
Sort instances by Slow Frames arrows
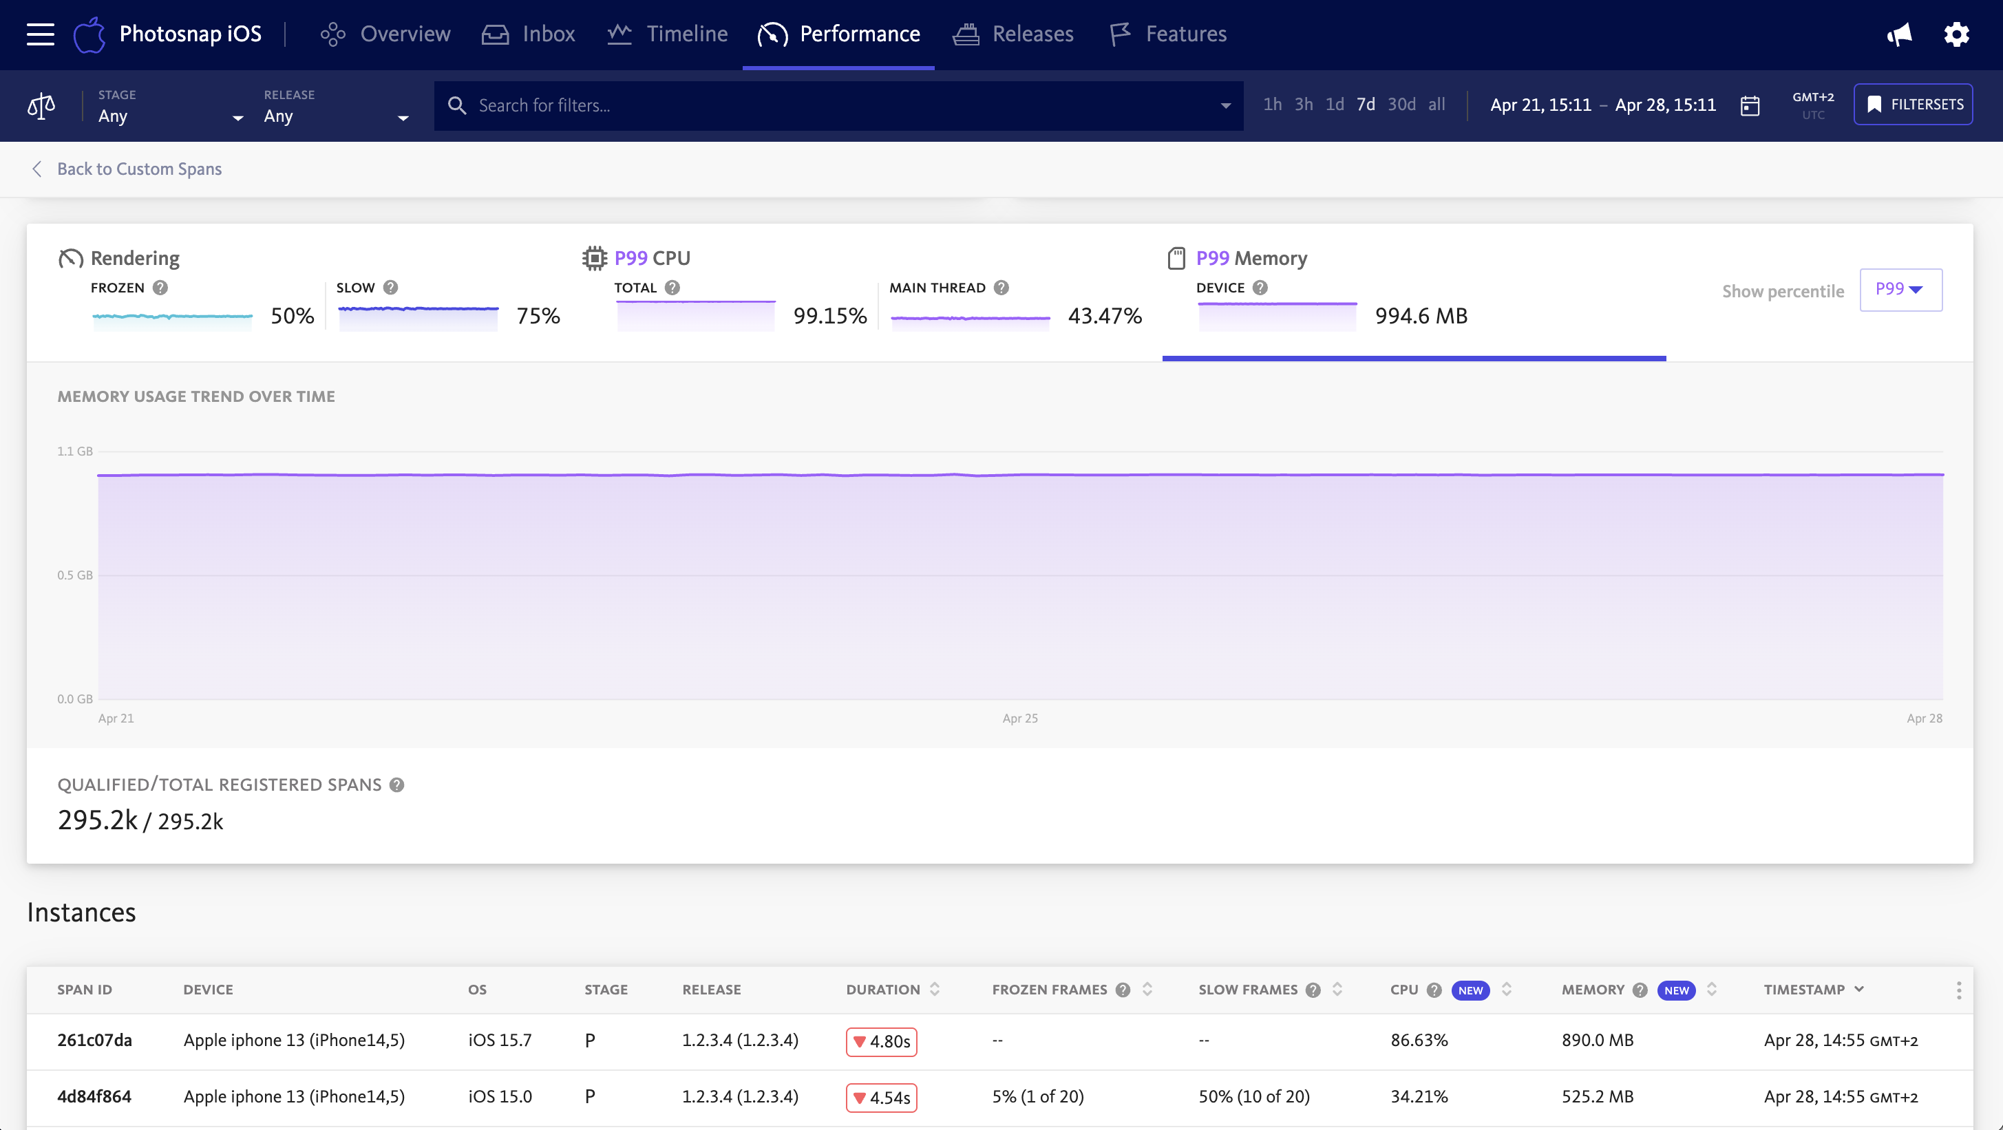[x=1337, y=990]
